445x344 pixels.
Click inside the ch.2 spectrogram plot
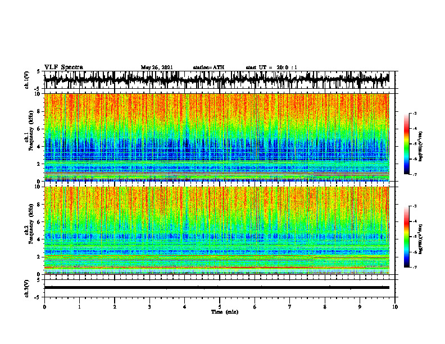(217, 230)
